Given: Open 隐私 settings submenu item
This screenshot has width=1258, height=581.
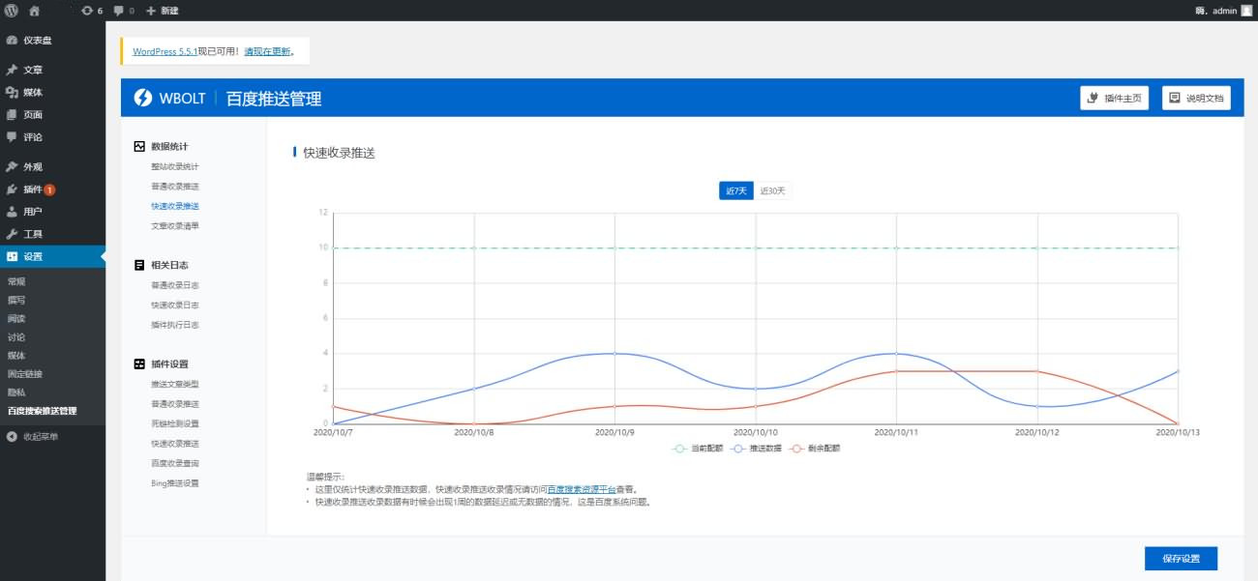Looking at the screenshot, I should pos(16,392).
